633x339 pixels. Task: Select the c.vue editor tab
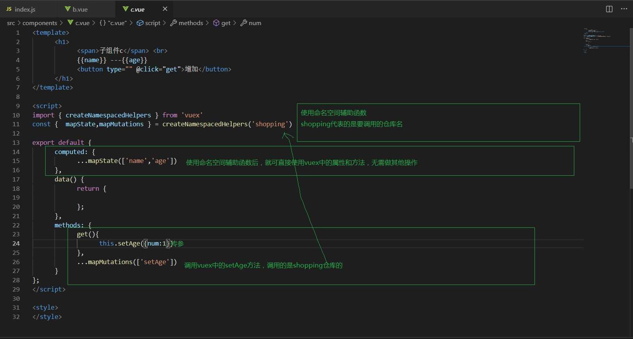point(144,9)
